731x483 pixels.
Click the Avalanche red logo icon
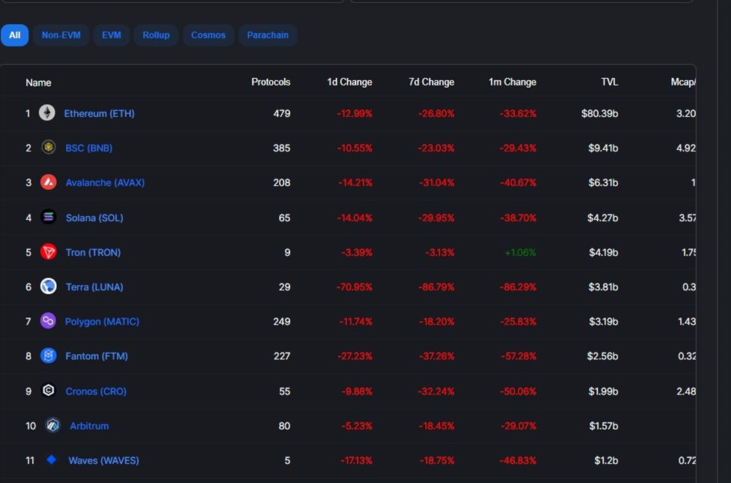coord(49,182)
